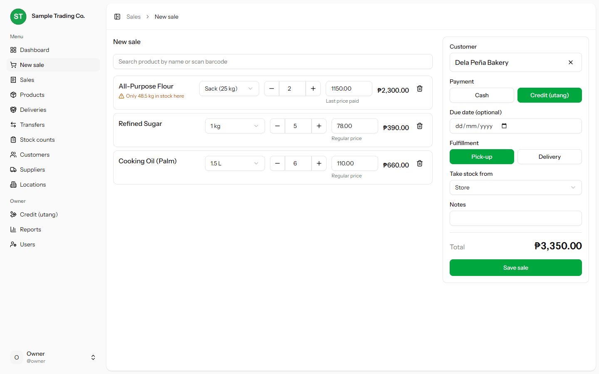
Task: Open Dashboard in the sidebar
Action: pyautogui.click(x=53, y=50)
